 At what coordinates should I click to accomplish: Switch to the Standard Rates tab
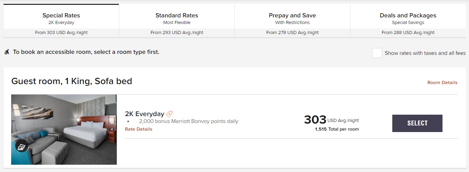click(x=177, y=19)
